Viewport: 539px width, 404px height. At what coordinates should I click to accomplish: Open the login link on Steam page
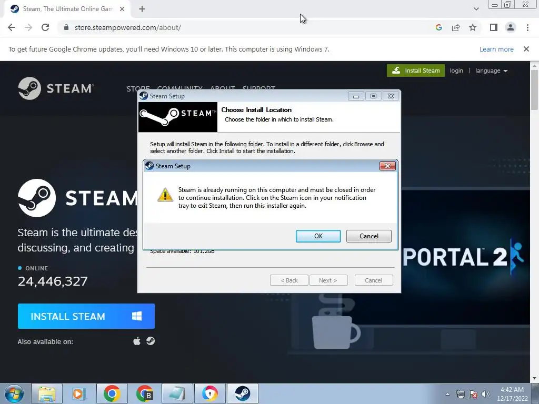click(x=456, y=70)
